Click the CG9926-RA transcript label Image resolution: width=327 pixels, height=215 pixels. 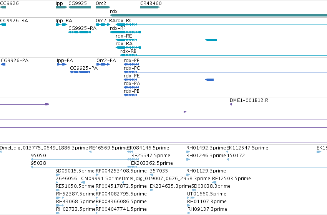coord(14,21)
